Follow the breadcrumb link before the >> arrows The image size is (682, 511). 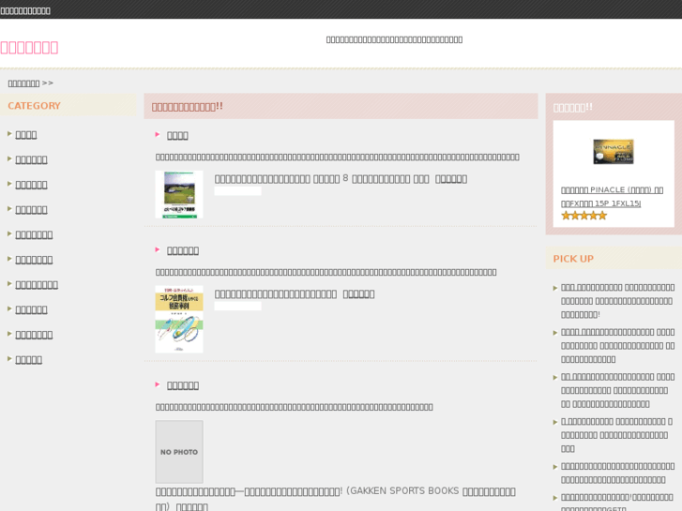coord(24,83)
